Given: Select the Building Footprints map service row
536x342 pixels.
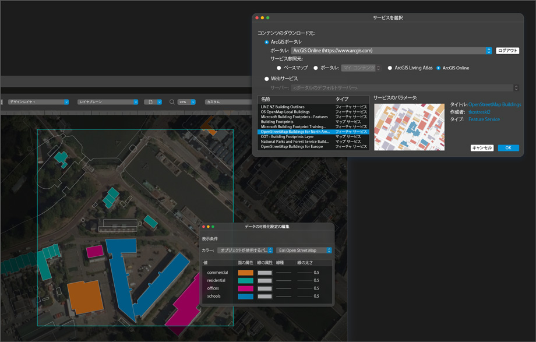Looking at the screenshot, I should [313, 122].
